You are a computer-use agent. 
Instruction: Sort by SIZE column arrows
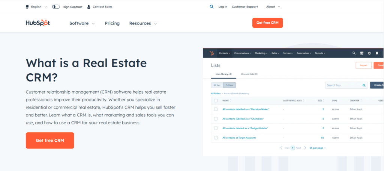(x=324, y=101)
